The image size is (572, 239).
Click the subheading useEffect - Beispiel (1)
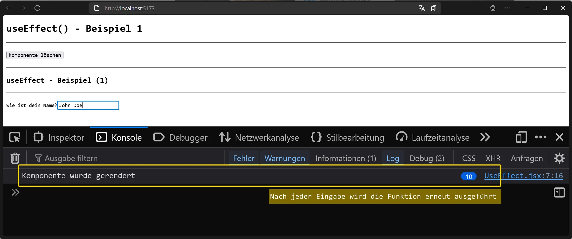57,80
